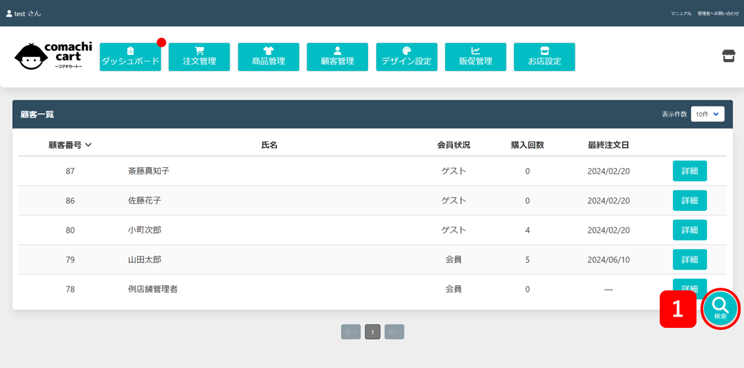Click the comachi cart logo
The height and width of the screenshot is (368, 744).
click(x=53, y=56)
